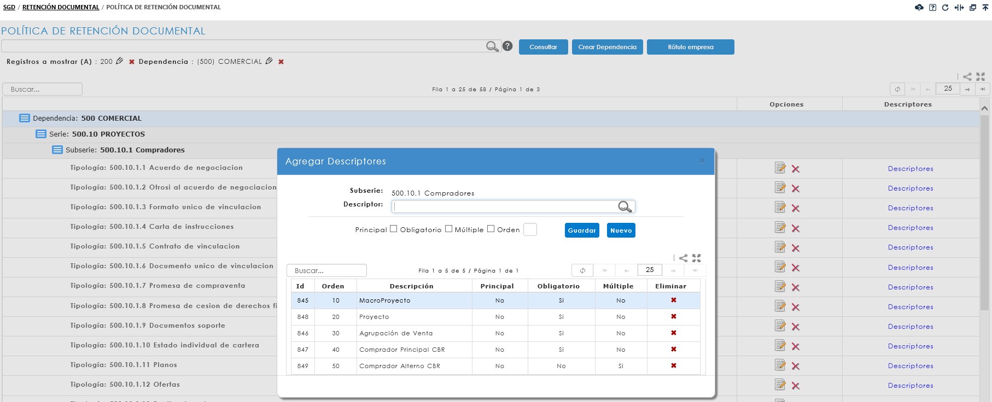Delete the MacroProyecto descriptor

[x=674, y=300]
